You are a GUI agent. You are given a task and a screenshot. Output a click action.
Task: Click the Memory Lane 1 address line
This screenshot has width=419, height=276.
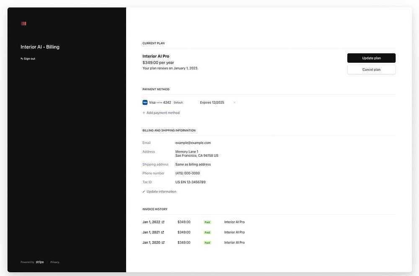click(187, 151)
